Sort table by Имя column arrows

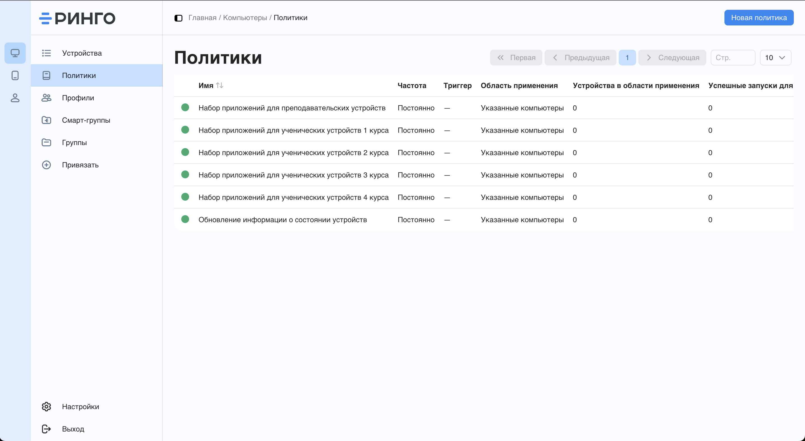(x=220, y=85)
